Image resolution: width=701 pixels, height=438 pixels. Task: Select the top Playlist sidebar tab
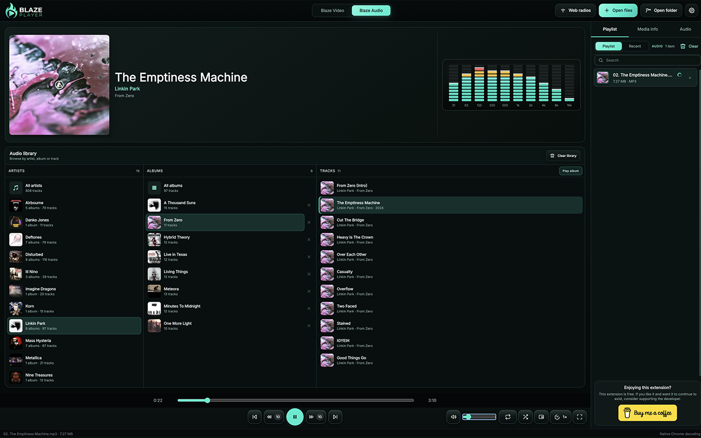[610, 29]
